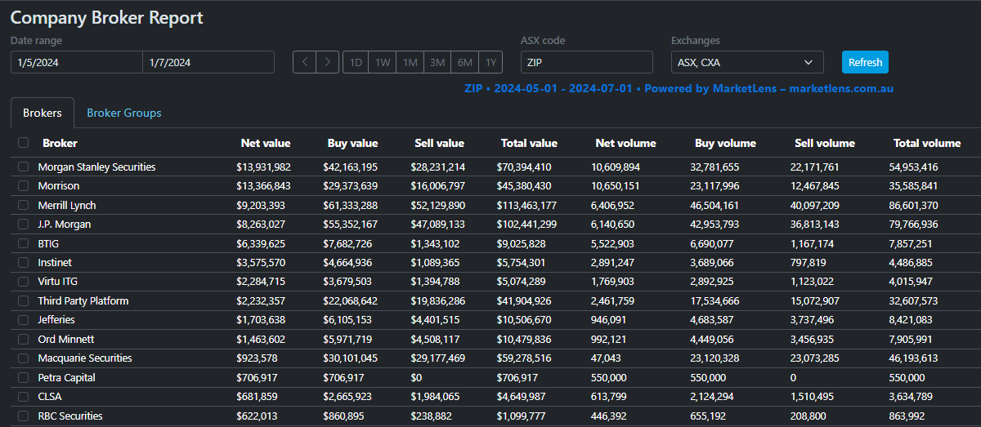981x427 pixels.
Task: Check the RBC Securities row checkbox
Action: point(23,416)
